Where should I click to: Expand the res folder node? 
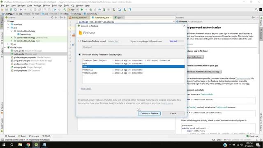(8, 44)
